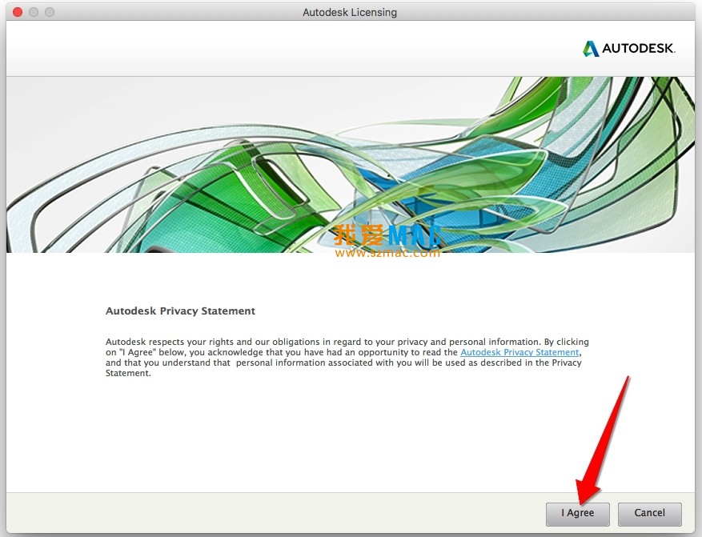Click the Autodesk Licensing window title
The width and height of the screenshot is (702, 537).
click(350, 12)
